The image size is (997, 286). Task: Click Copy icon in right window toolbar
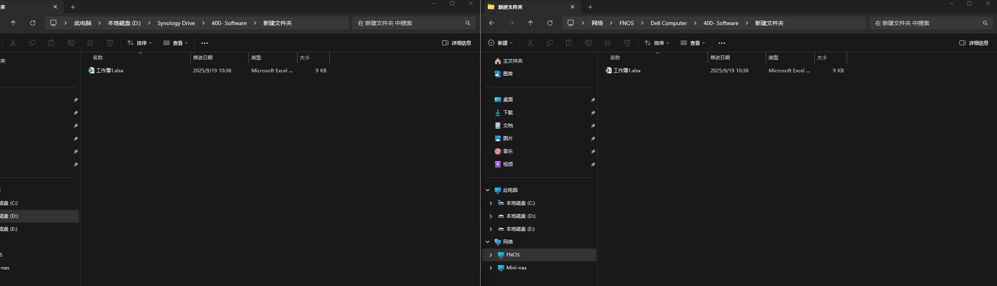click(x=550, y=43)
